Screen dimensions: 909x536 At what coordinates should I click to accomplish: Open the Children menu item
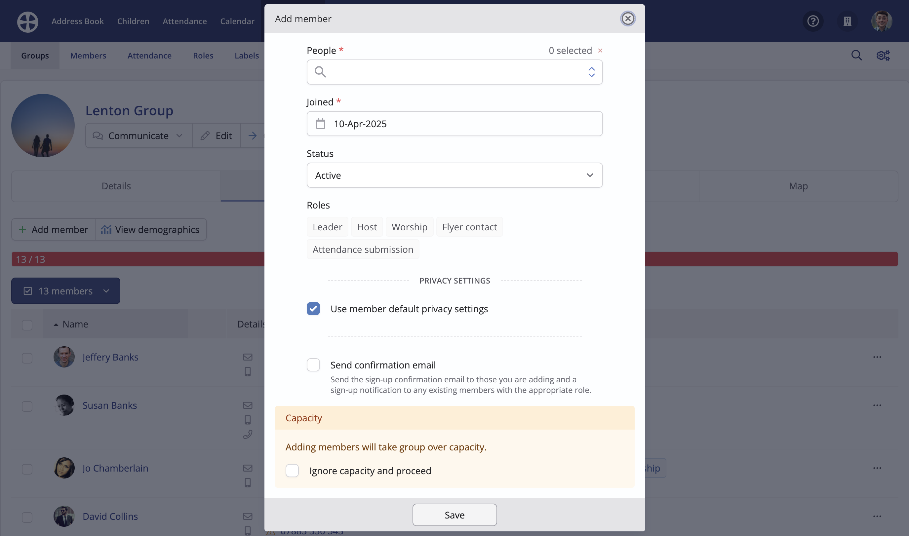tap(133, 21)
